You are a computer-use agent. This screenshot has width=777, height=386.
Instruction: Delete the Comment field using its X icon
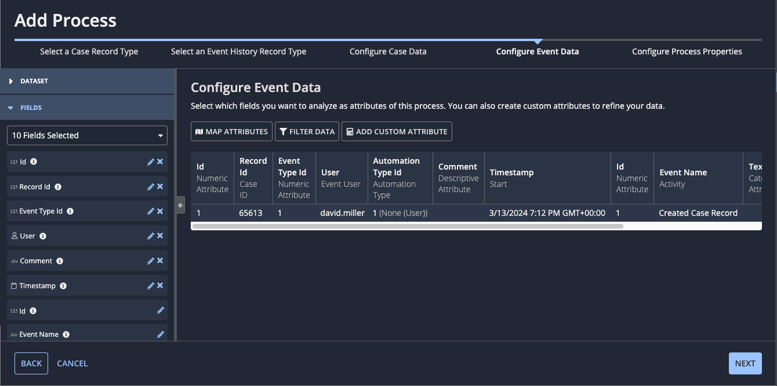[160, 261]
